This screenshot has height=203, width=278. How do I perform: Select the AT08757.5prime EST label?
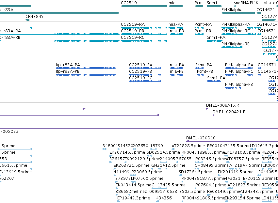point(242,159)
